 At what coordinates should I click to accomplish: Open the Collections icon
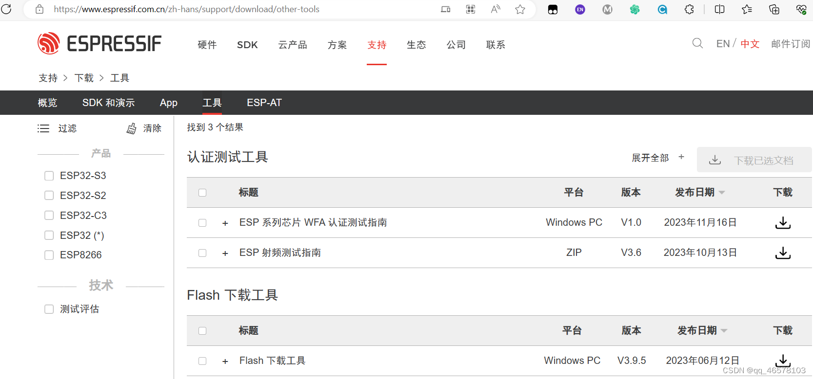tap(774, 9)
